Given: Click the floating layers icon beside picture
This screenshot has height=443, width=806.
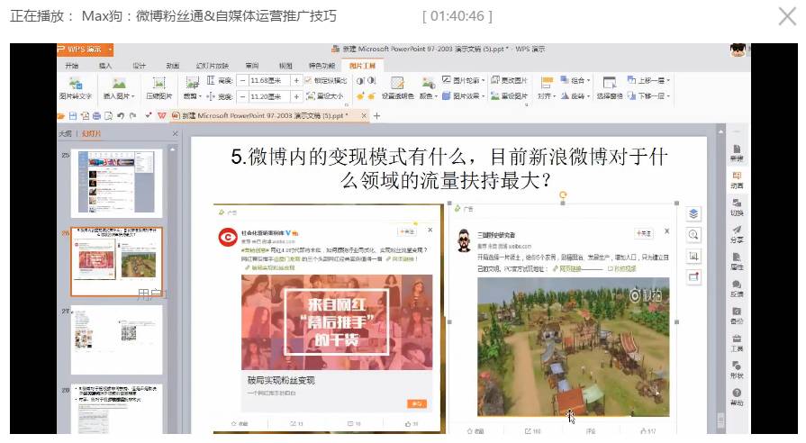Looking at the screenshot, I should pos(693,213).
